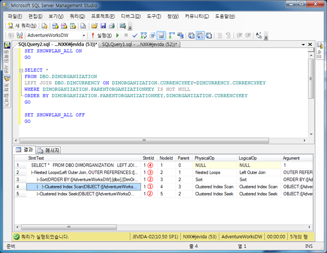
Task: Toggle IntelliSense Enabled button
Action: [161, 35]
